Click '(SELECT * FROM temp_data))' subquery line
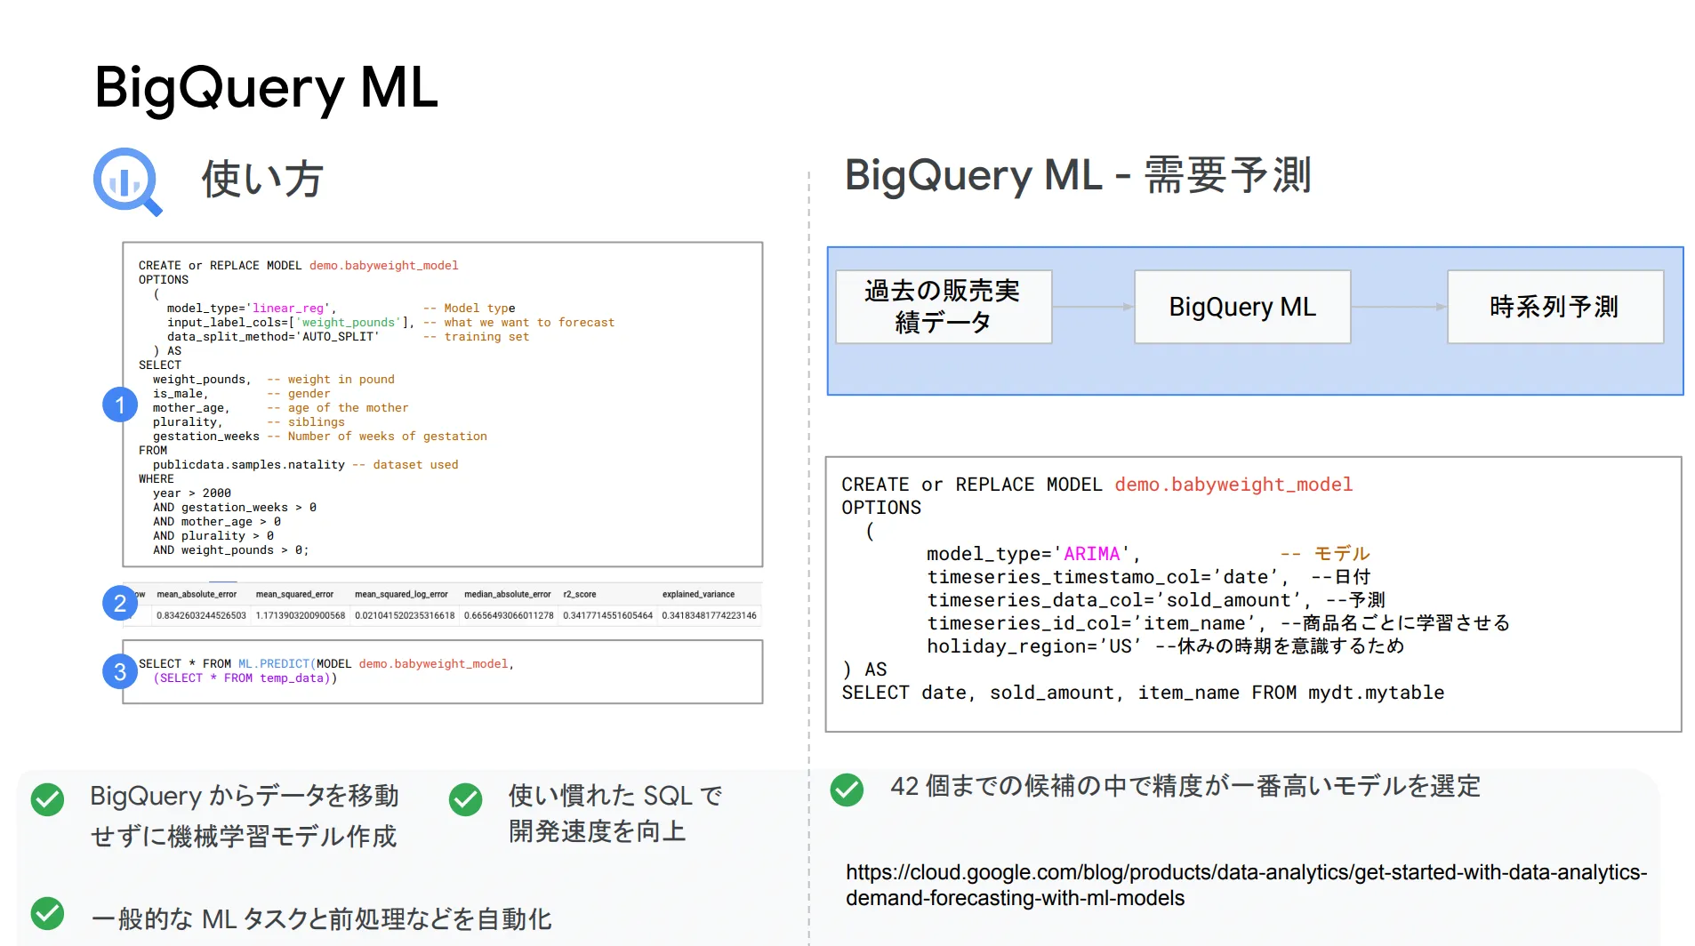Image resolution: width=1695 pixels, height=946 pixels. coord(245,677)
